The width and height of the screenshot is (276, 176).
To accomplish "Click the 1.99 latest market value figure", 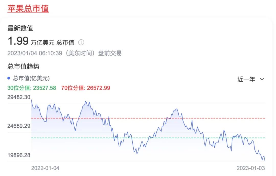I will click(x=18, y=41).
